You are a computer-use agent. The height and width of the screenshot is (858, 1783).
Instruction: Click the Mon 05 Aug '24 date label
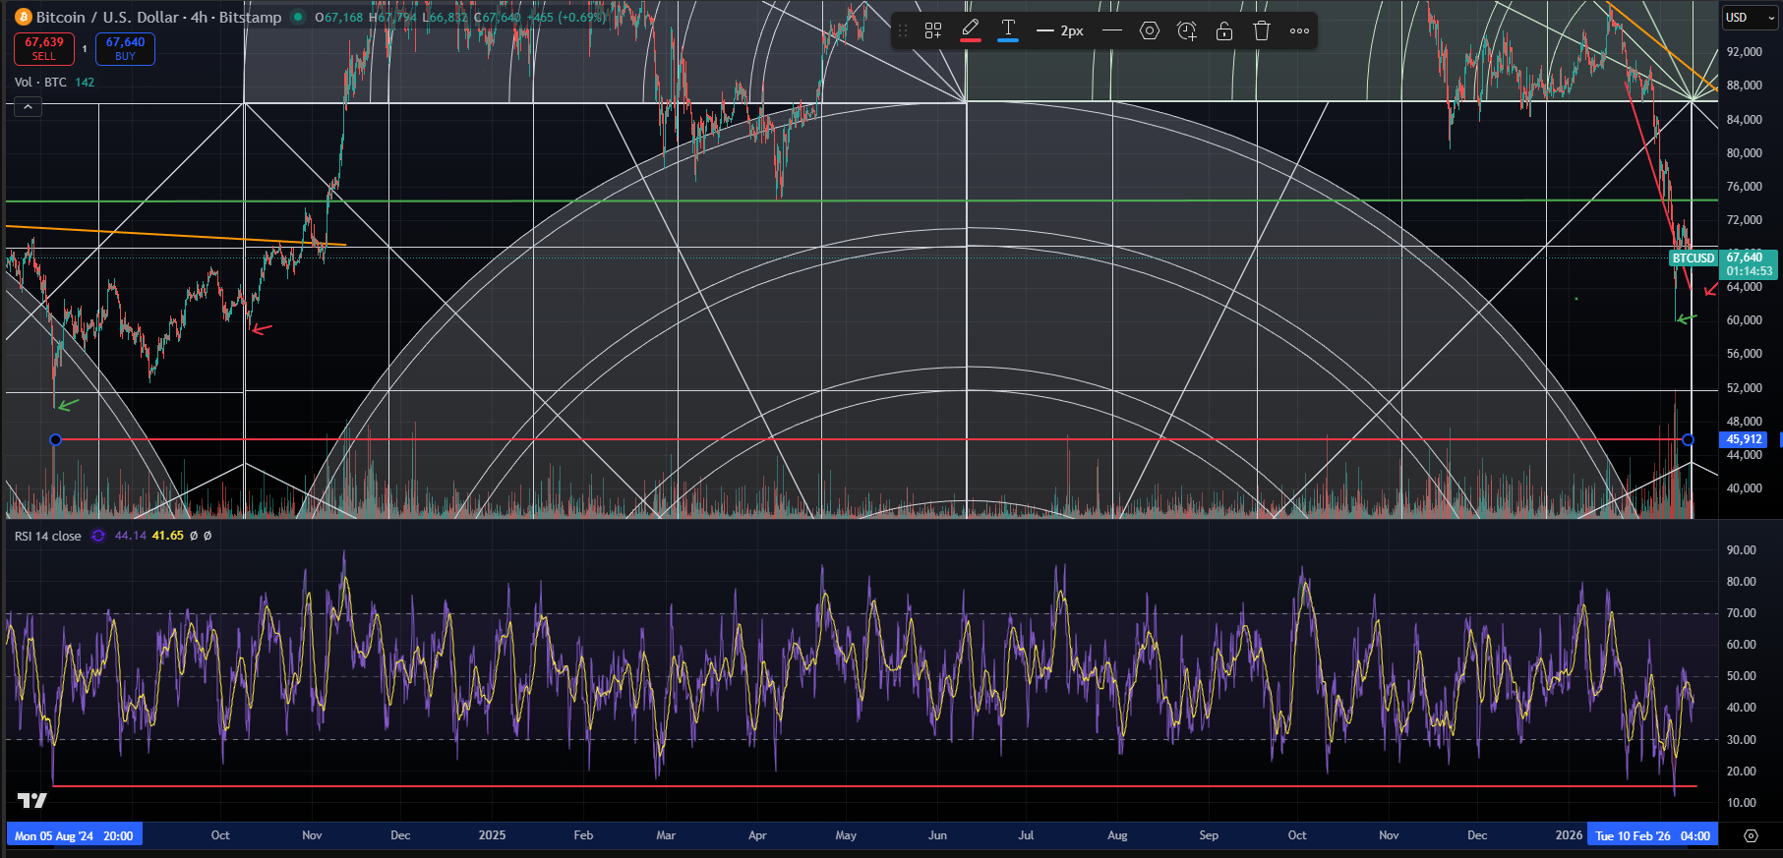pos(74,835)
